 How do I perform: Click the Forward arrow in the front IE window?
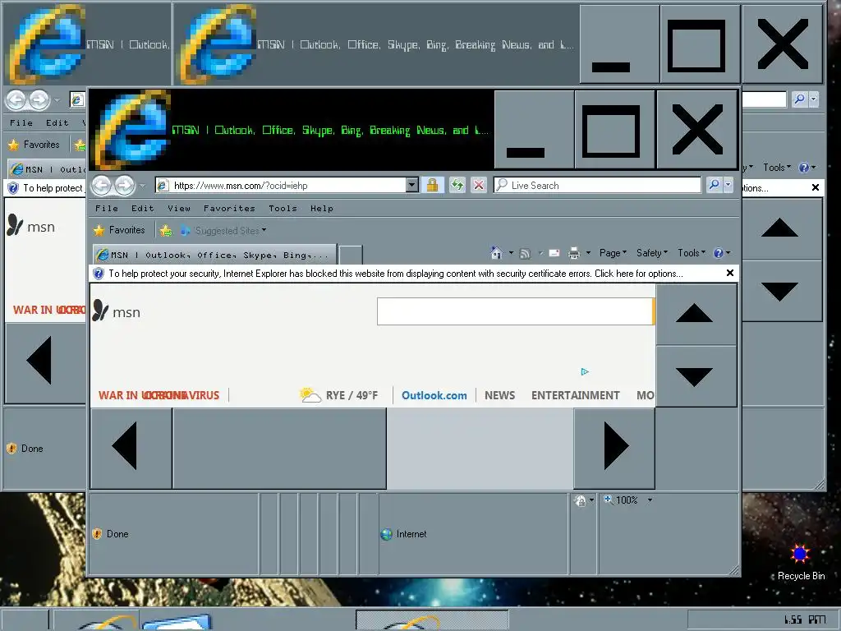pos(125,186)
